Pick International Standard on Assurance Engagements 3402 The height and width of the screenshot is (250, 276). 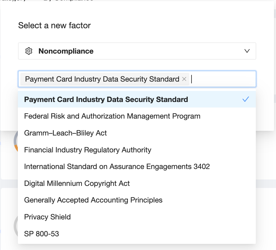[x=117, y=167]
